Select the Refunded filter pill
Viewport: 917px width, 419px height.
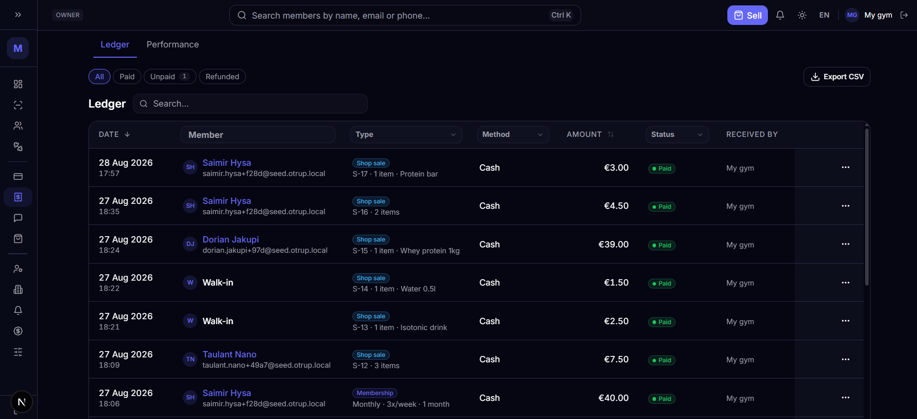coord(222,77)
